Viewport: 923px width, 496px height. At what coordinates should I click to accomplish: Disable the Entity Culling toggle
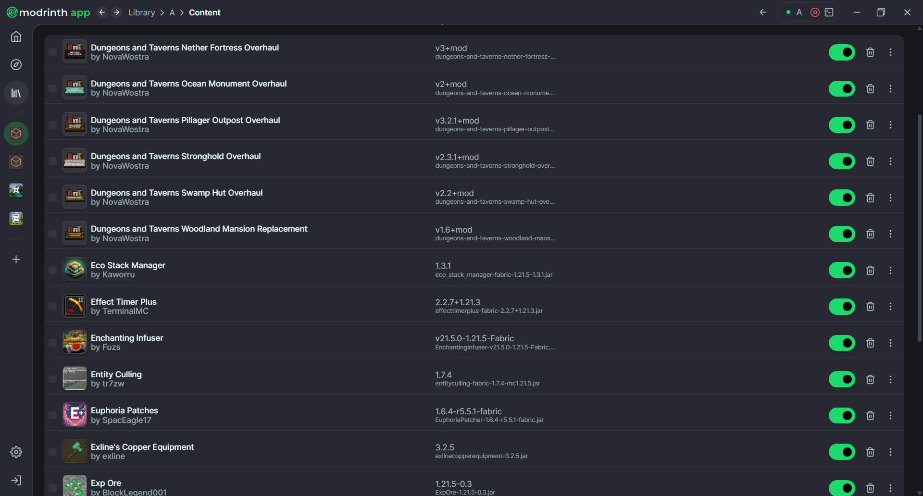(842, 380)
